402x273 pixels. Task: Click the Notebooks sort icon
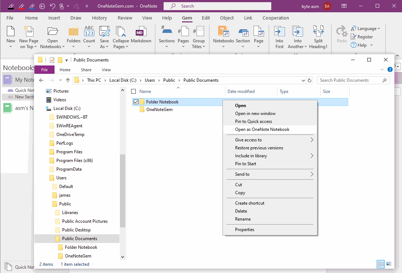[223, 31]
